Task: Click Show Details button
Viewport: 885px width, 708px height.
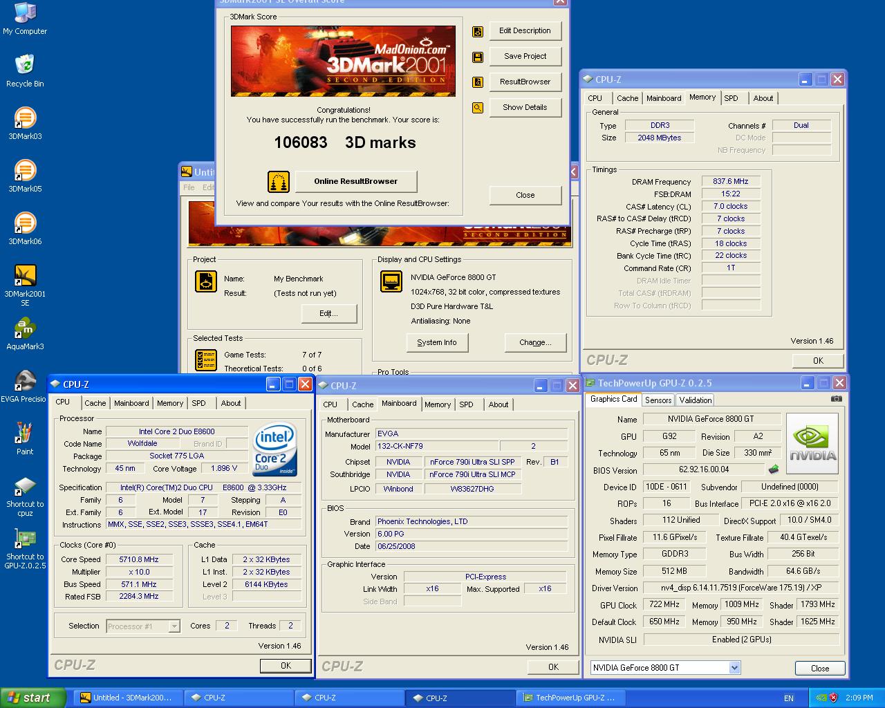Action: click(x=525, y=108)
